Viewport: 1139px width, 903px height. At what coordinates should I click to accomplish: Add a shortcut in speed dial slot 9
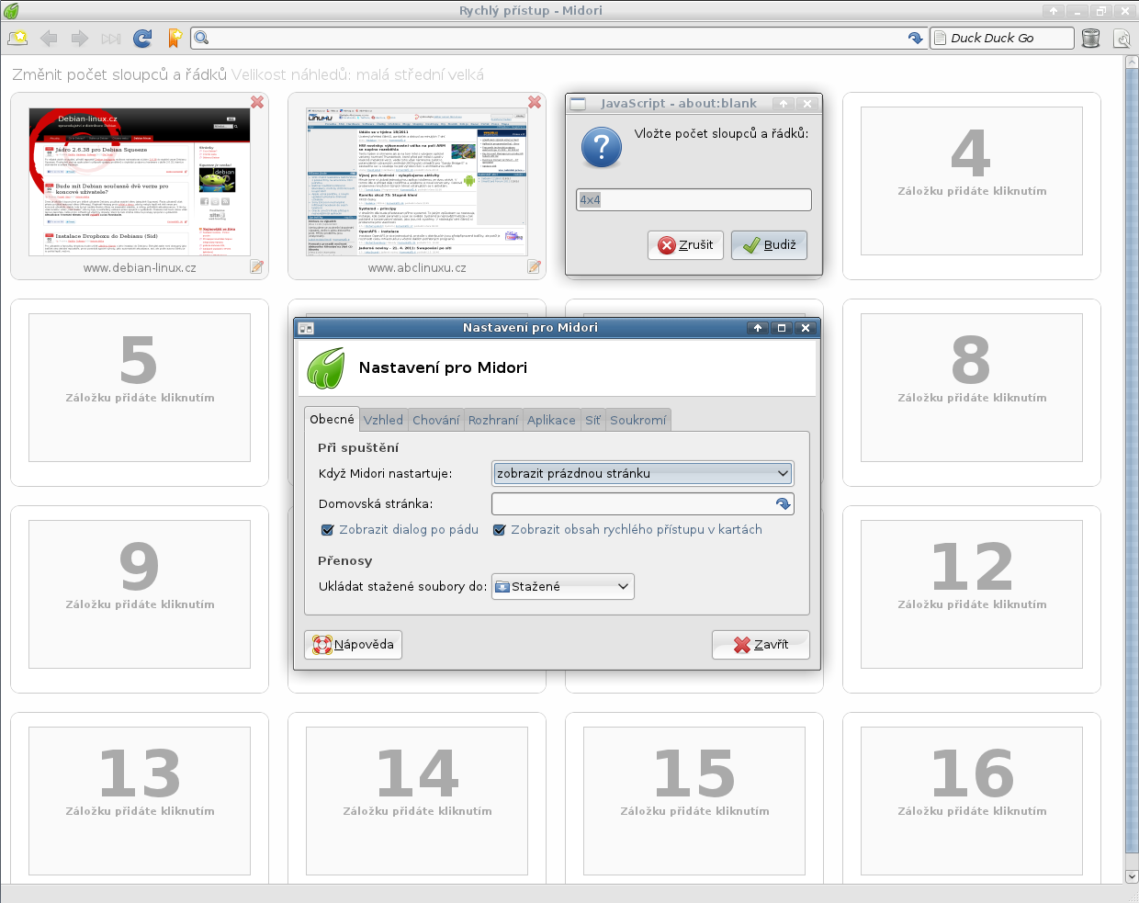(x=140, y=594)
